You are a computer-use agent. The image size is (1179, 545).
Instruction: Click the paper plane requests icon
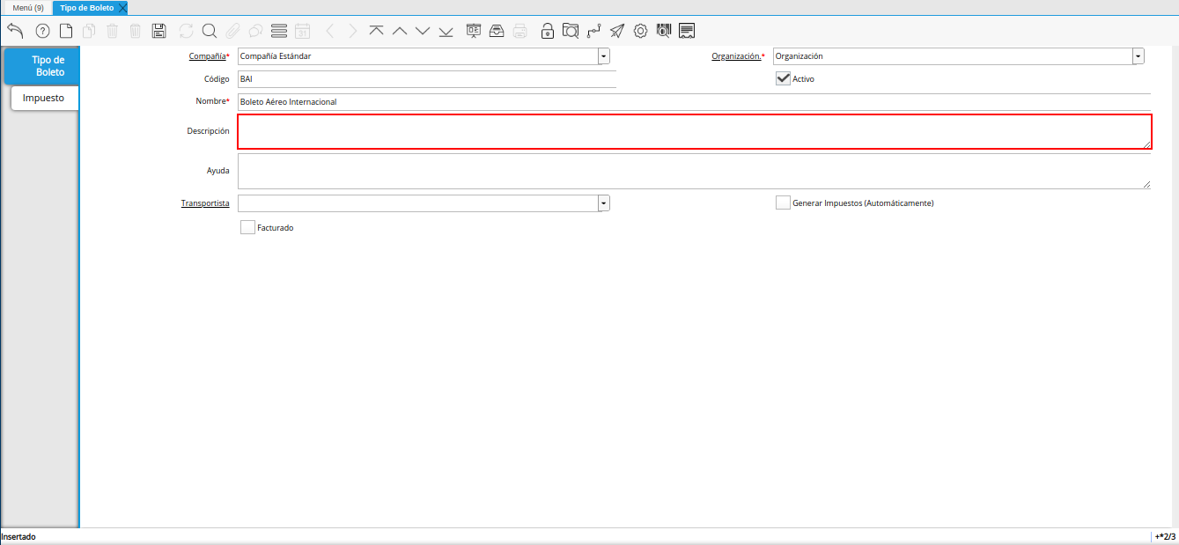click(x=617, y=31)
